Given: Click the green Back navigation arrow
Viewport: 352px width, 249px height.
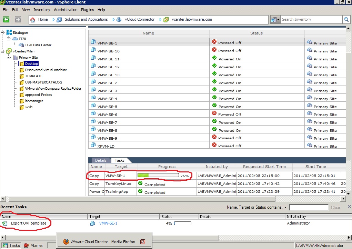Looking at the screenshot, I should tap(6, 20).
